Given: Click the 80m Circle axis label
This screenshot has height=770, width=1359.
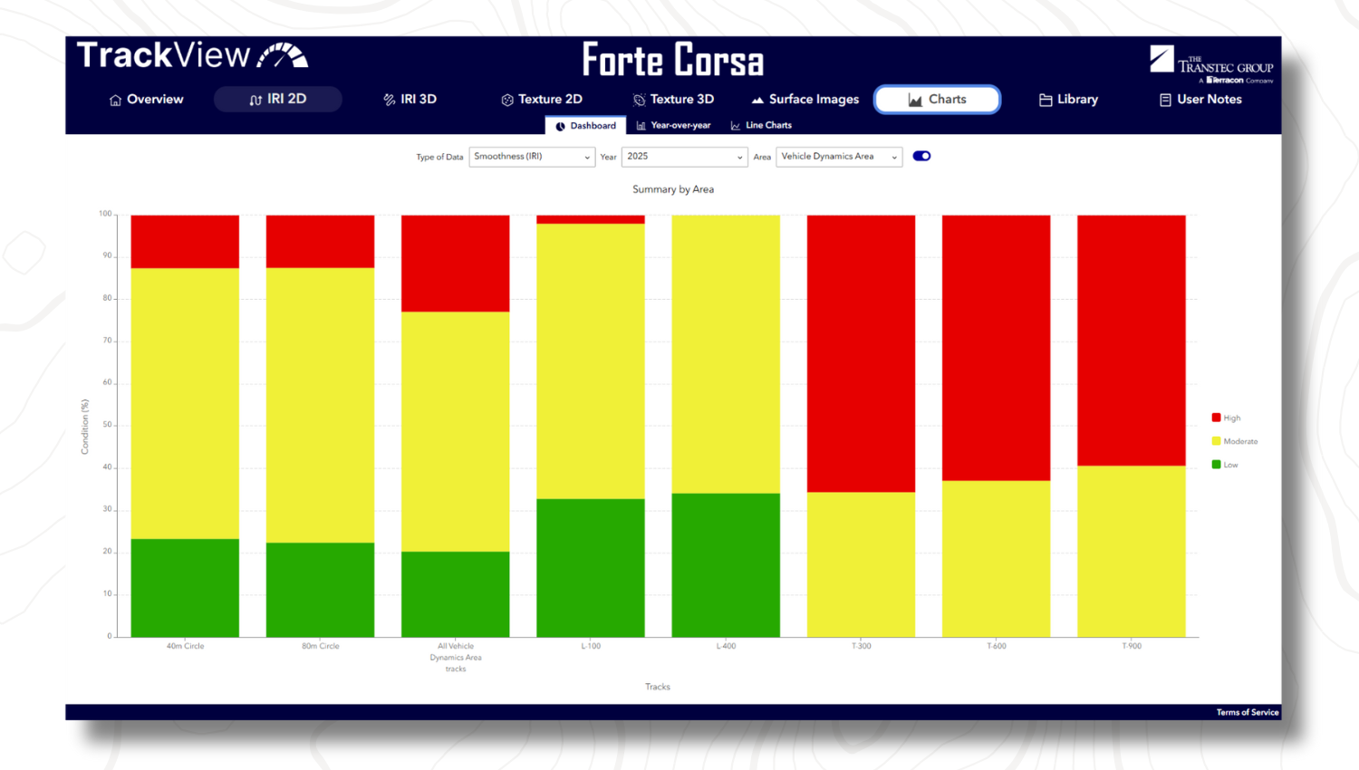Looking at the screenshot, I should pyautogui.click(x=320, y=646).
